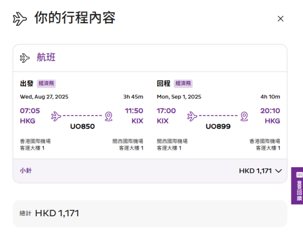Click HKG under 07:05

pyautogui.click(x=28, y=121)
